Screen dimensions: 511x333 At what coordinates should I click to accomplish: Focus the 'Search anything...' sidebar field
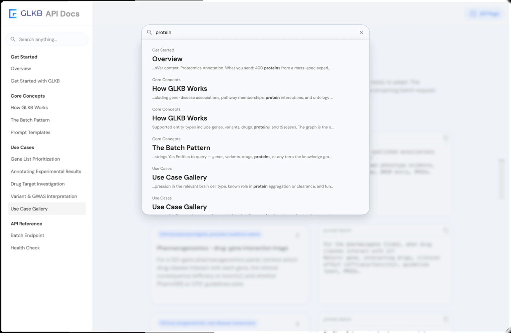point(47,39)
